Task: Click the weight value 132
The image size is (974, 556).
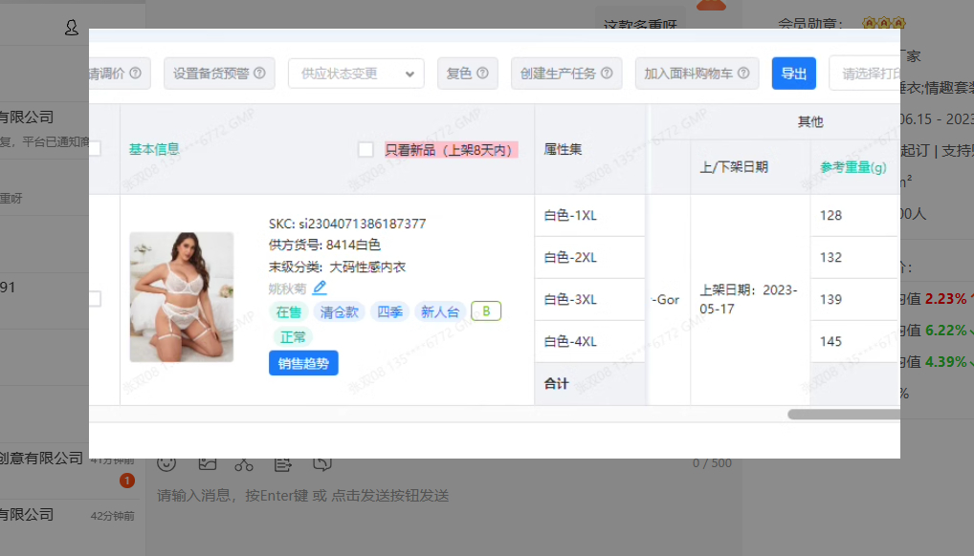Action: click(x=831, y=258)
